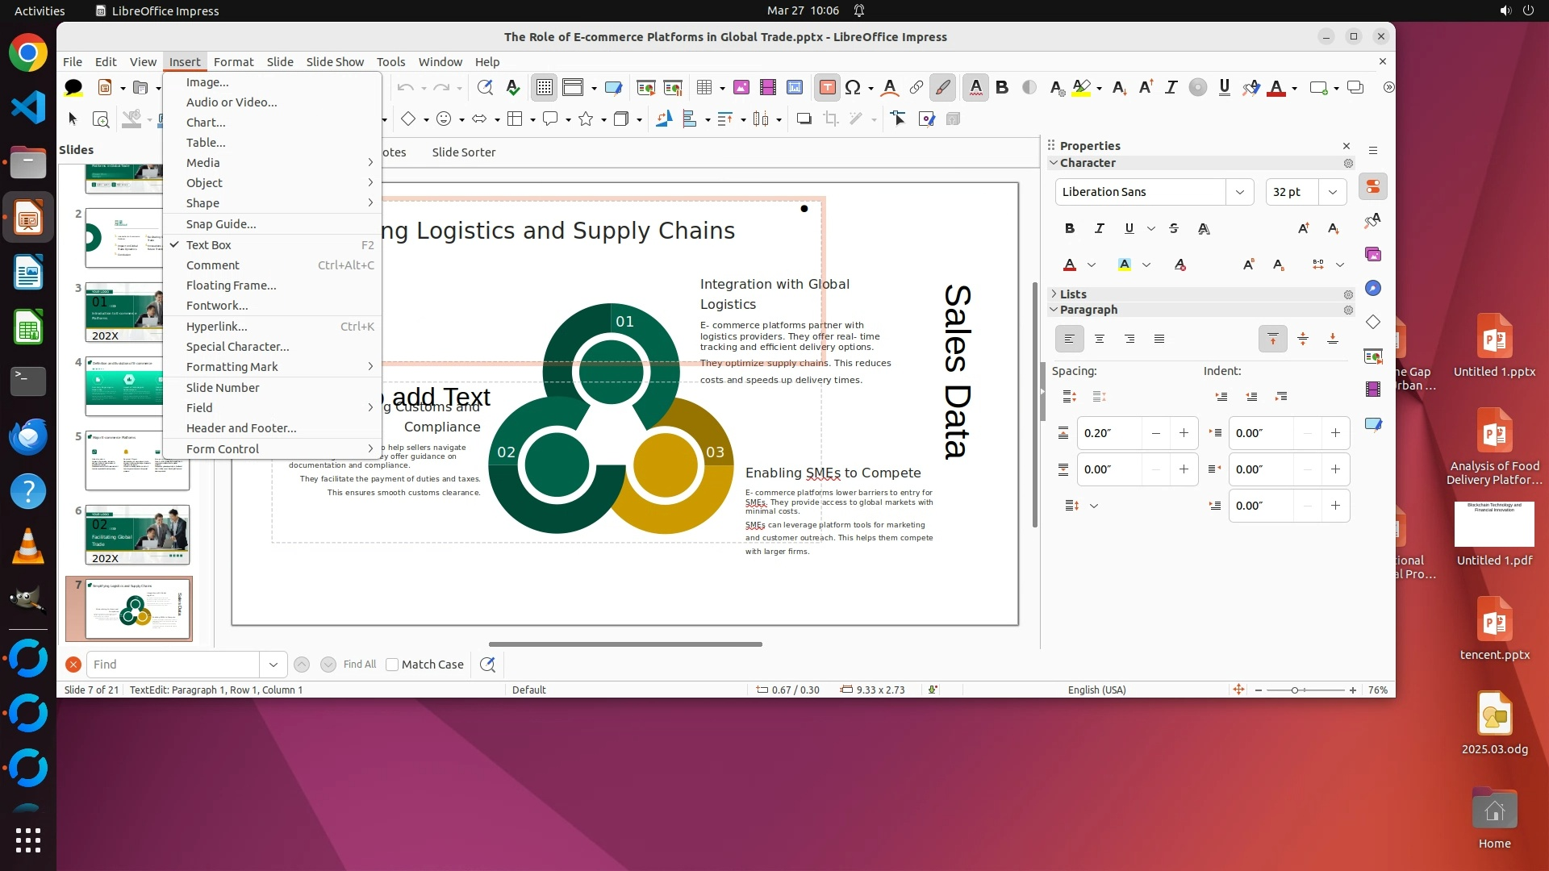Viewport: 1549px width, 871px height.
Task: Select slide 6 thumbnail in Slides panel
Action: (x=137, y=535)
